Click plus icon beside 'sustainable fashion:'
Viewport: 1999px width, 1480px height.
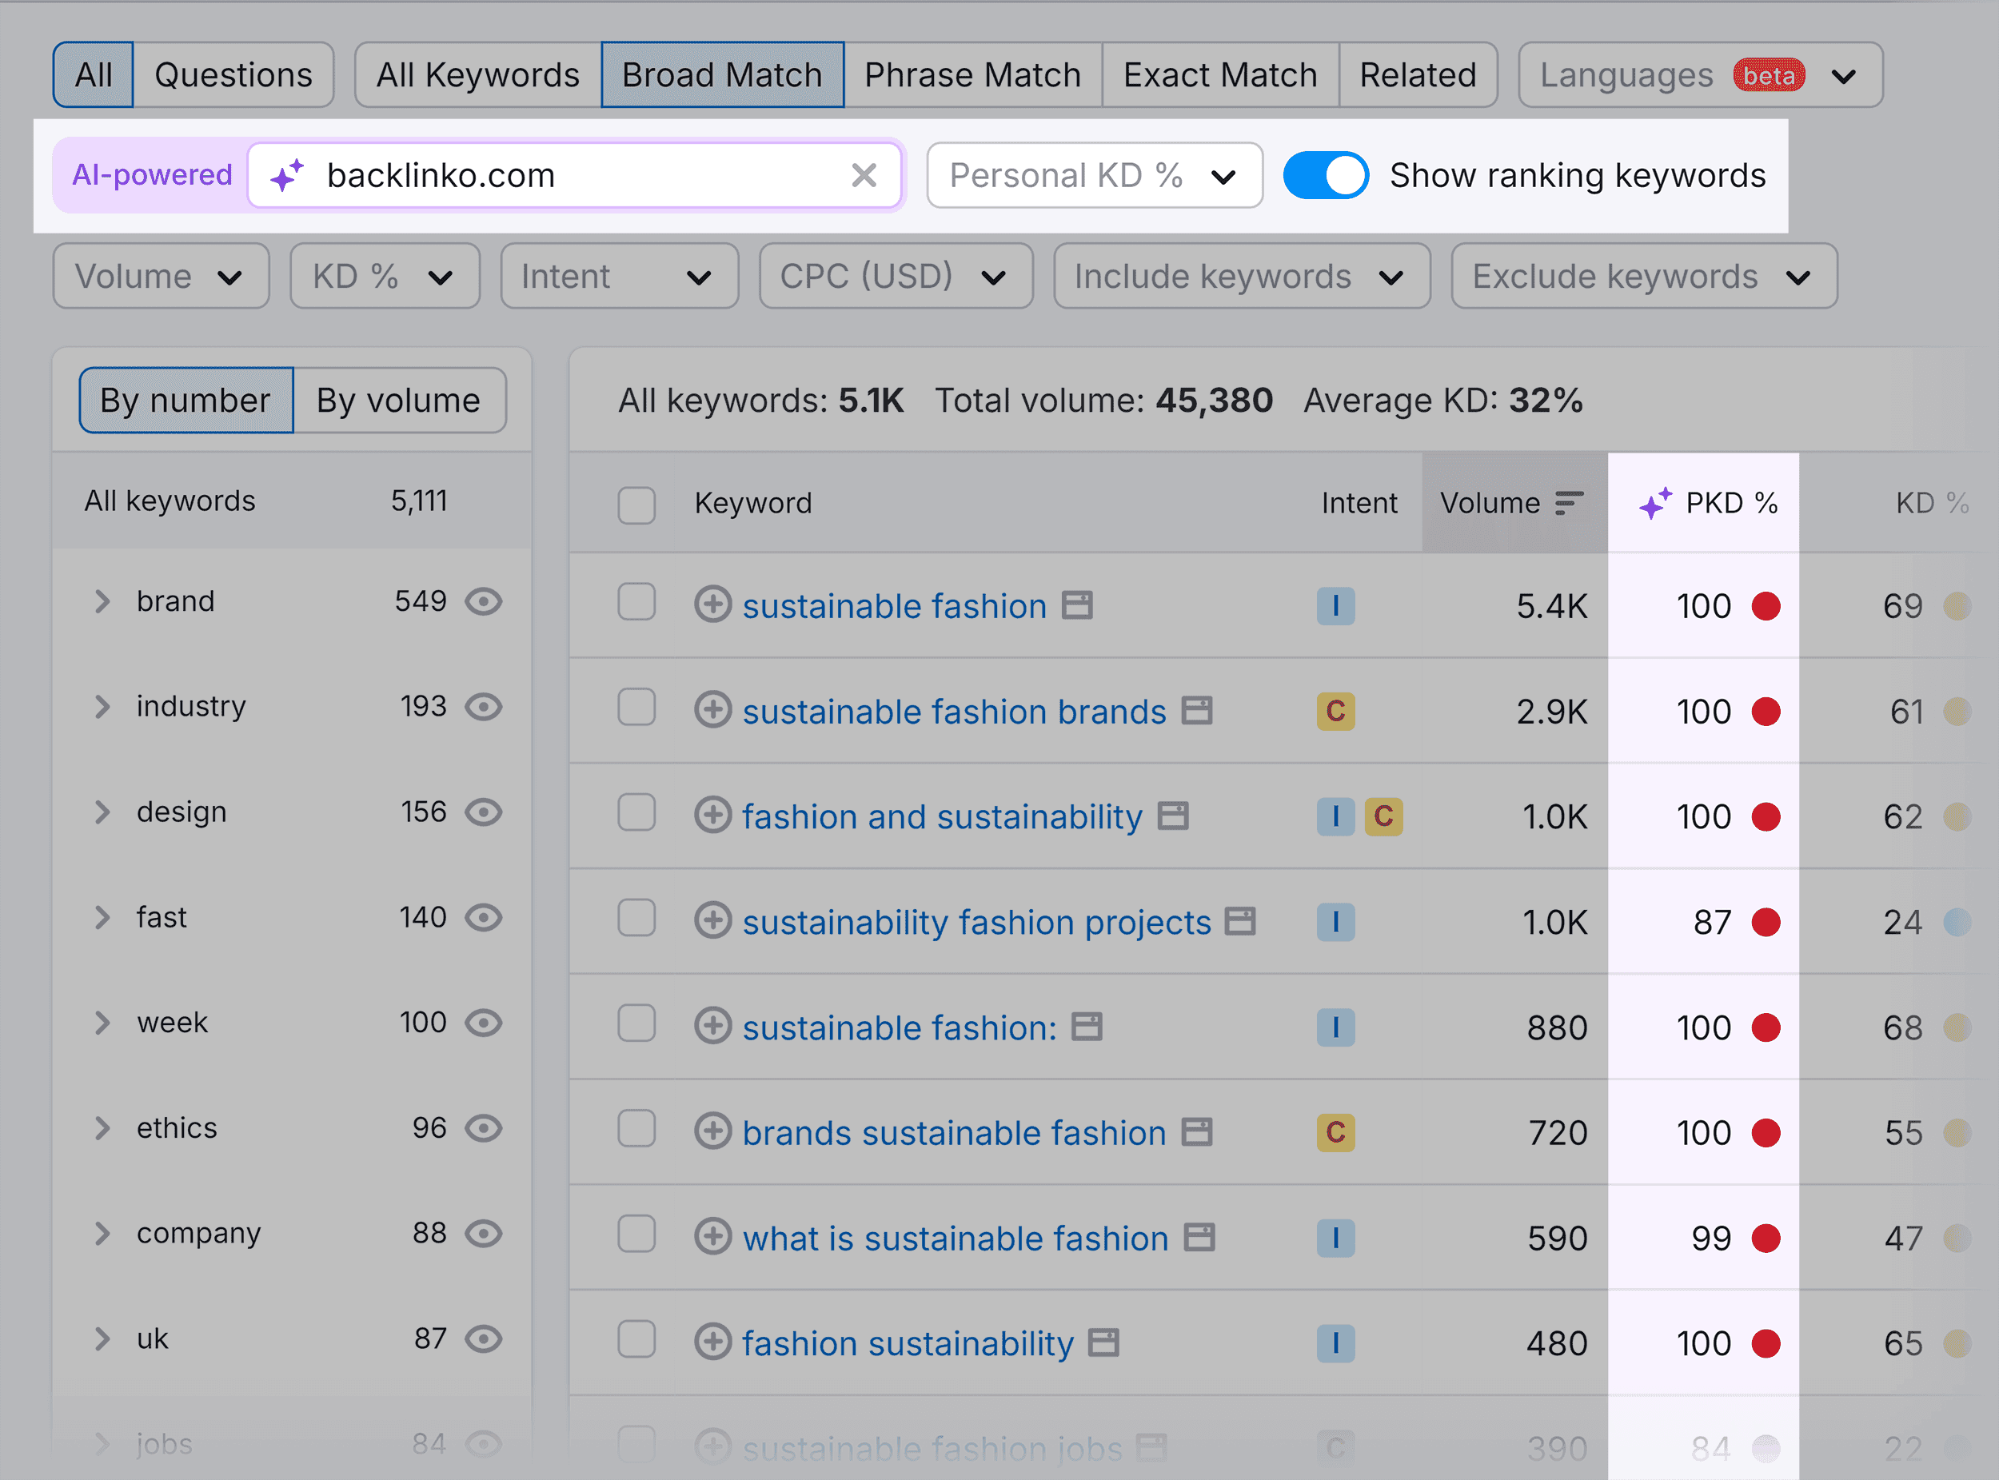(x=712, y=1027)
